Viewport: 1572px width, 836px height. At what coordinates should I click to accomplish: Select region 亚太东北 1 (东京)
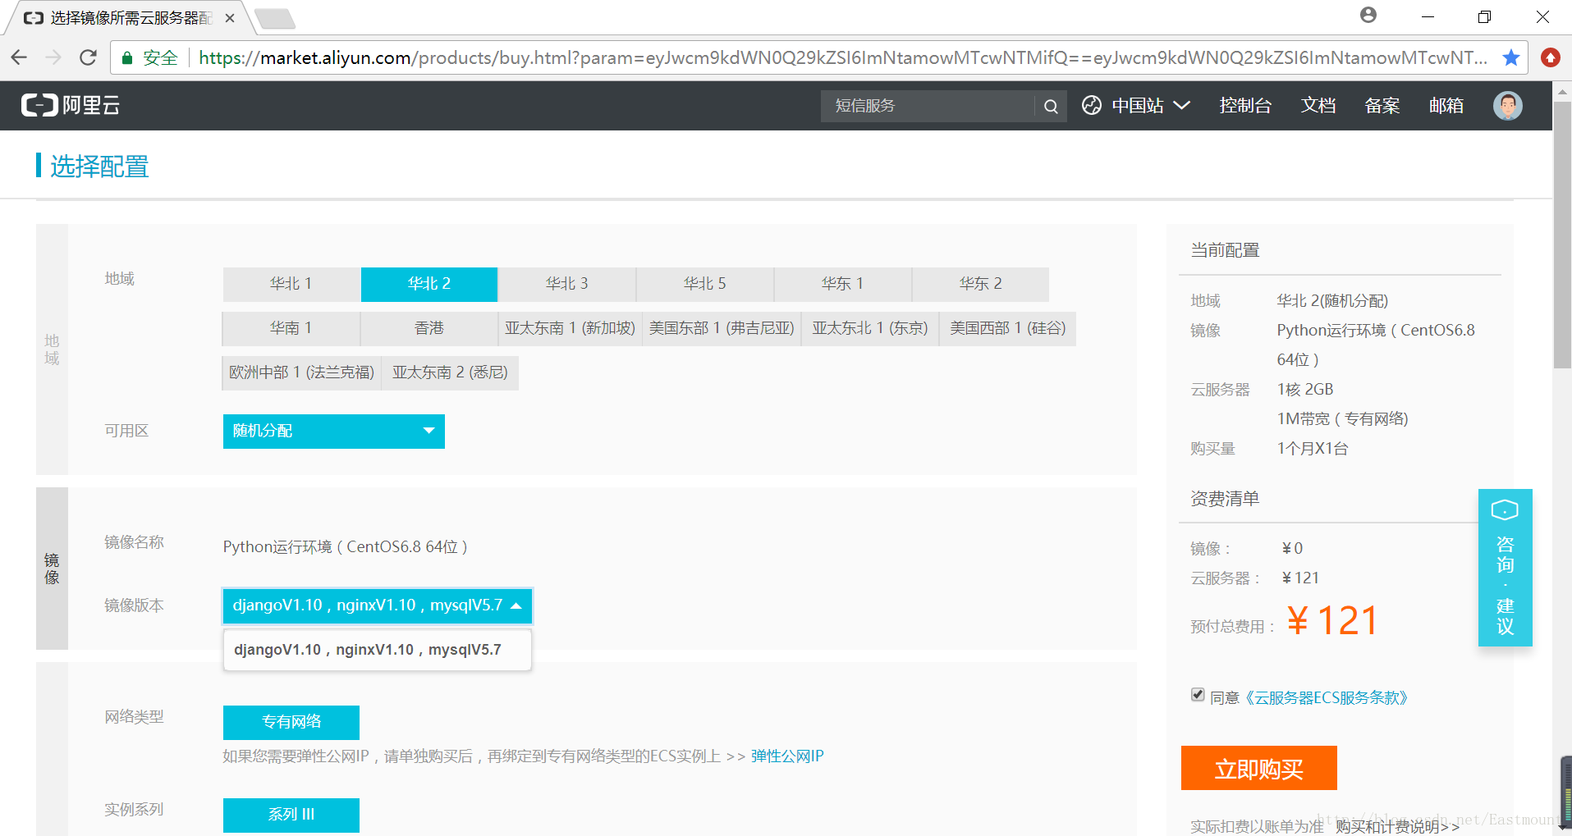(870, 328)
